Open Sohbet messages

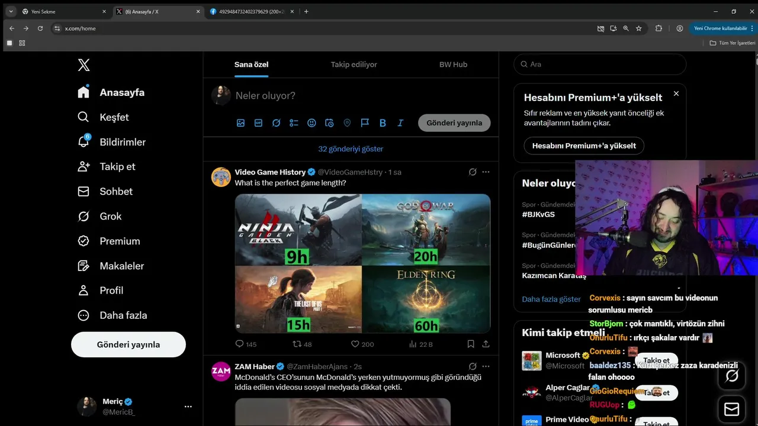105,192
